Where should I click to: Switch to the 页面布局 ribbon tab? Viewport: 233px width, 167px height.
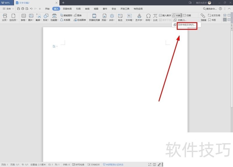[67, 9]
